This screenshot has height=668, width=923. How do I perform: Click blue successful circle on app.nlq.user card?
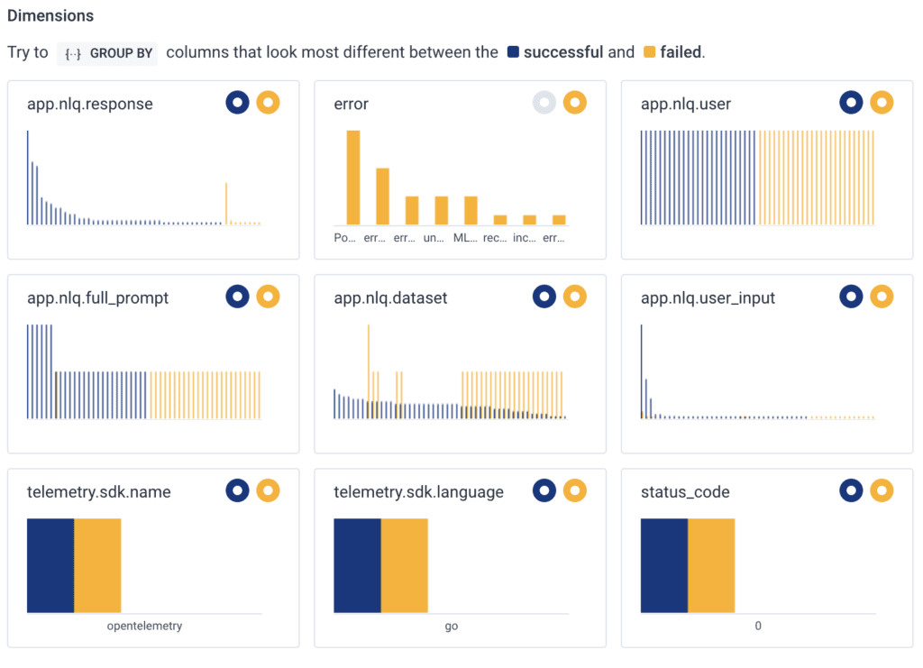pos(851,103)
